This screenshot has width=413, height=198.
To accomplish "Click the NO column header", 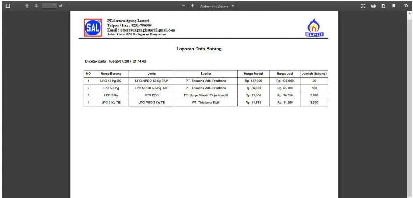I will 88,74.
